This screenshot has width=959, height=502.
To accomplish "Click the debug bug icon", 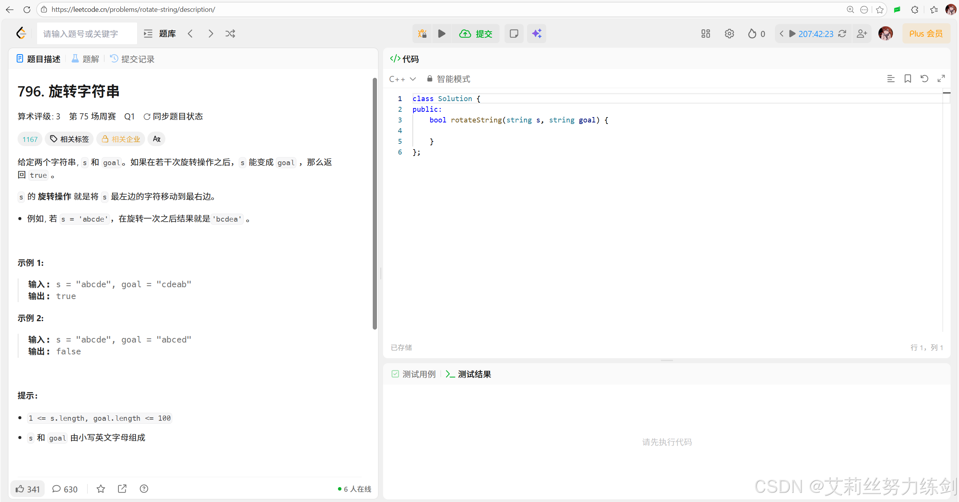I will [422, 34].
